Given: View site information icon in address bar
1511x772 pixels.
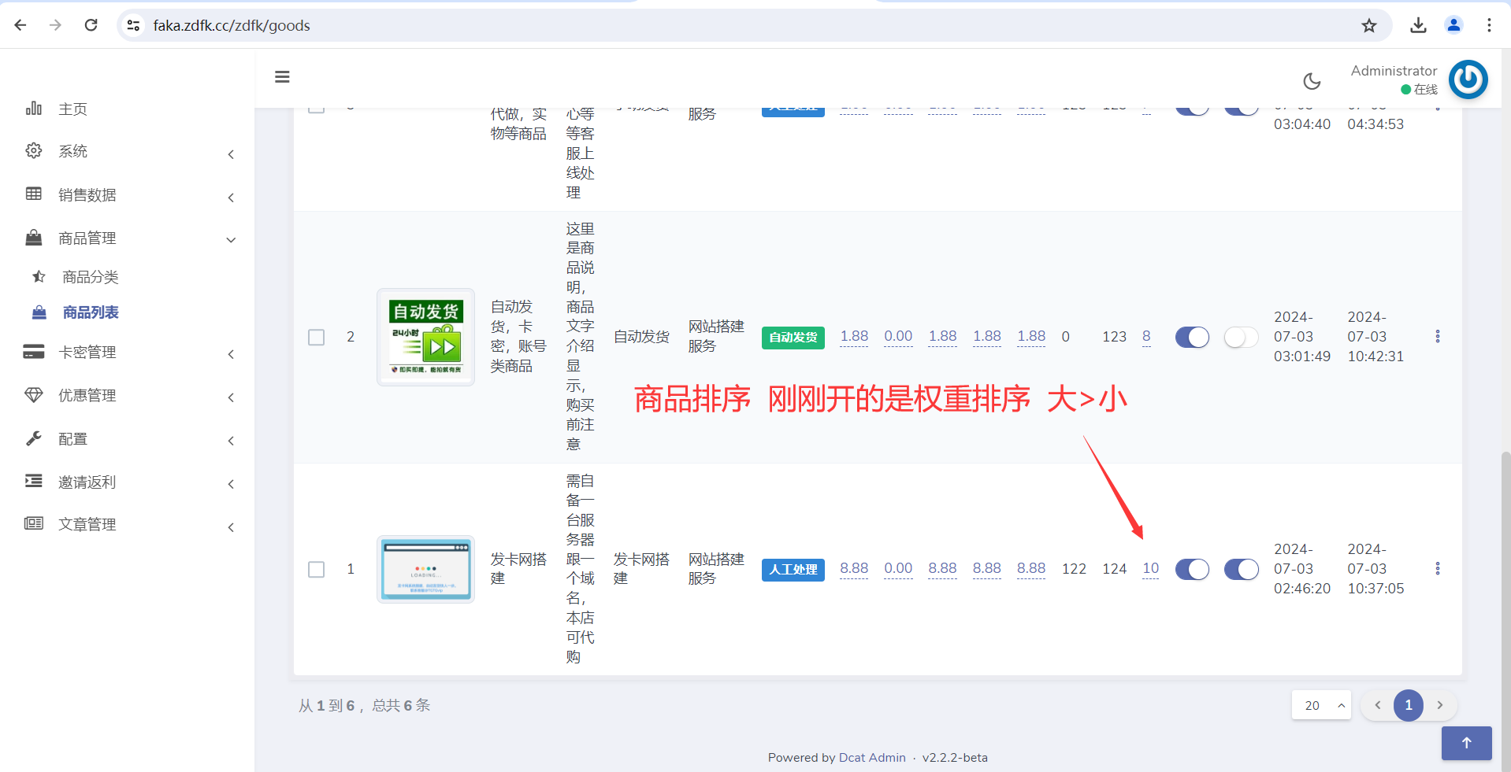Looking at the screenshot, I should click(x=134, y=25).
